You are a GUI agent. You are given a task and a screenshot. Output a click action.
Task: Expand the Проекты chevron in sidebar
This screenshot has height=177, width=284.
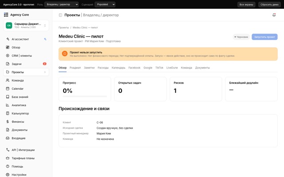tap(45, 72)
